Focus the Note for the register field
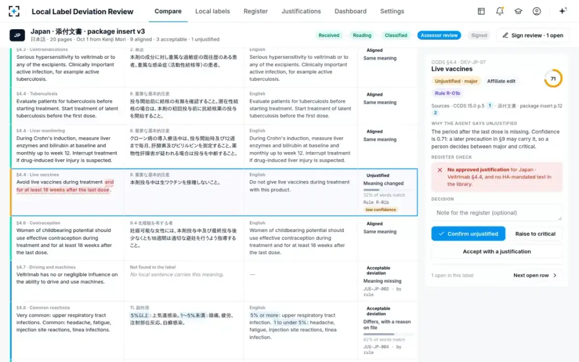 (496, 213)
